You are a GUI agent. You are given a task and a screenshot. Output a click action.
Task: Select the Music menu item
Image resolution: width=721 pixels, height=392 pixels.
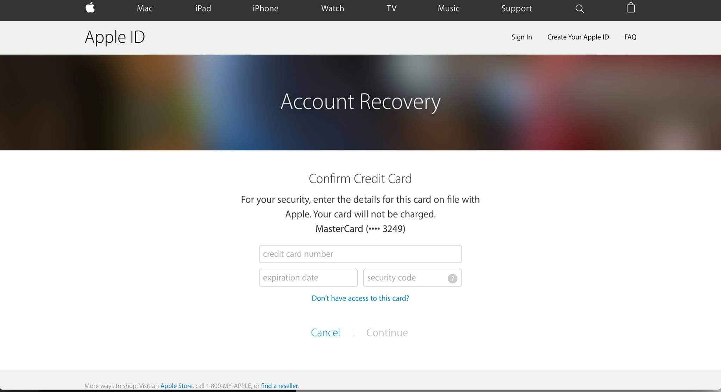tap(449, 8)
